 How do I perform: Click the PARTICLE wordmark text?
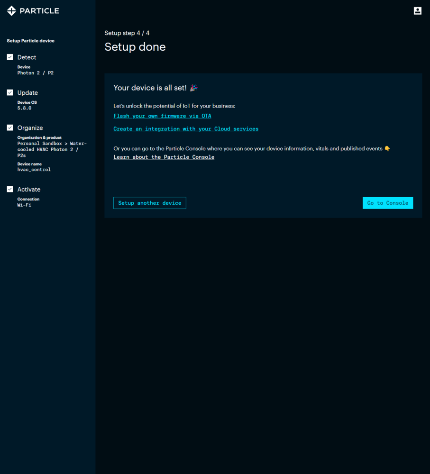coord(39,11)
